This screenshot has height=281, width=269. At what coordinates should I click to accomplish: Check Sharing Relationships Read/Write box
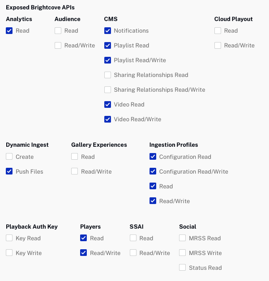tap(107, 90)
